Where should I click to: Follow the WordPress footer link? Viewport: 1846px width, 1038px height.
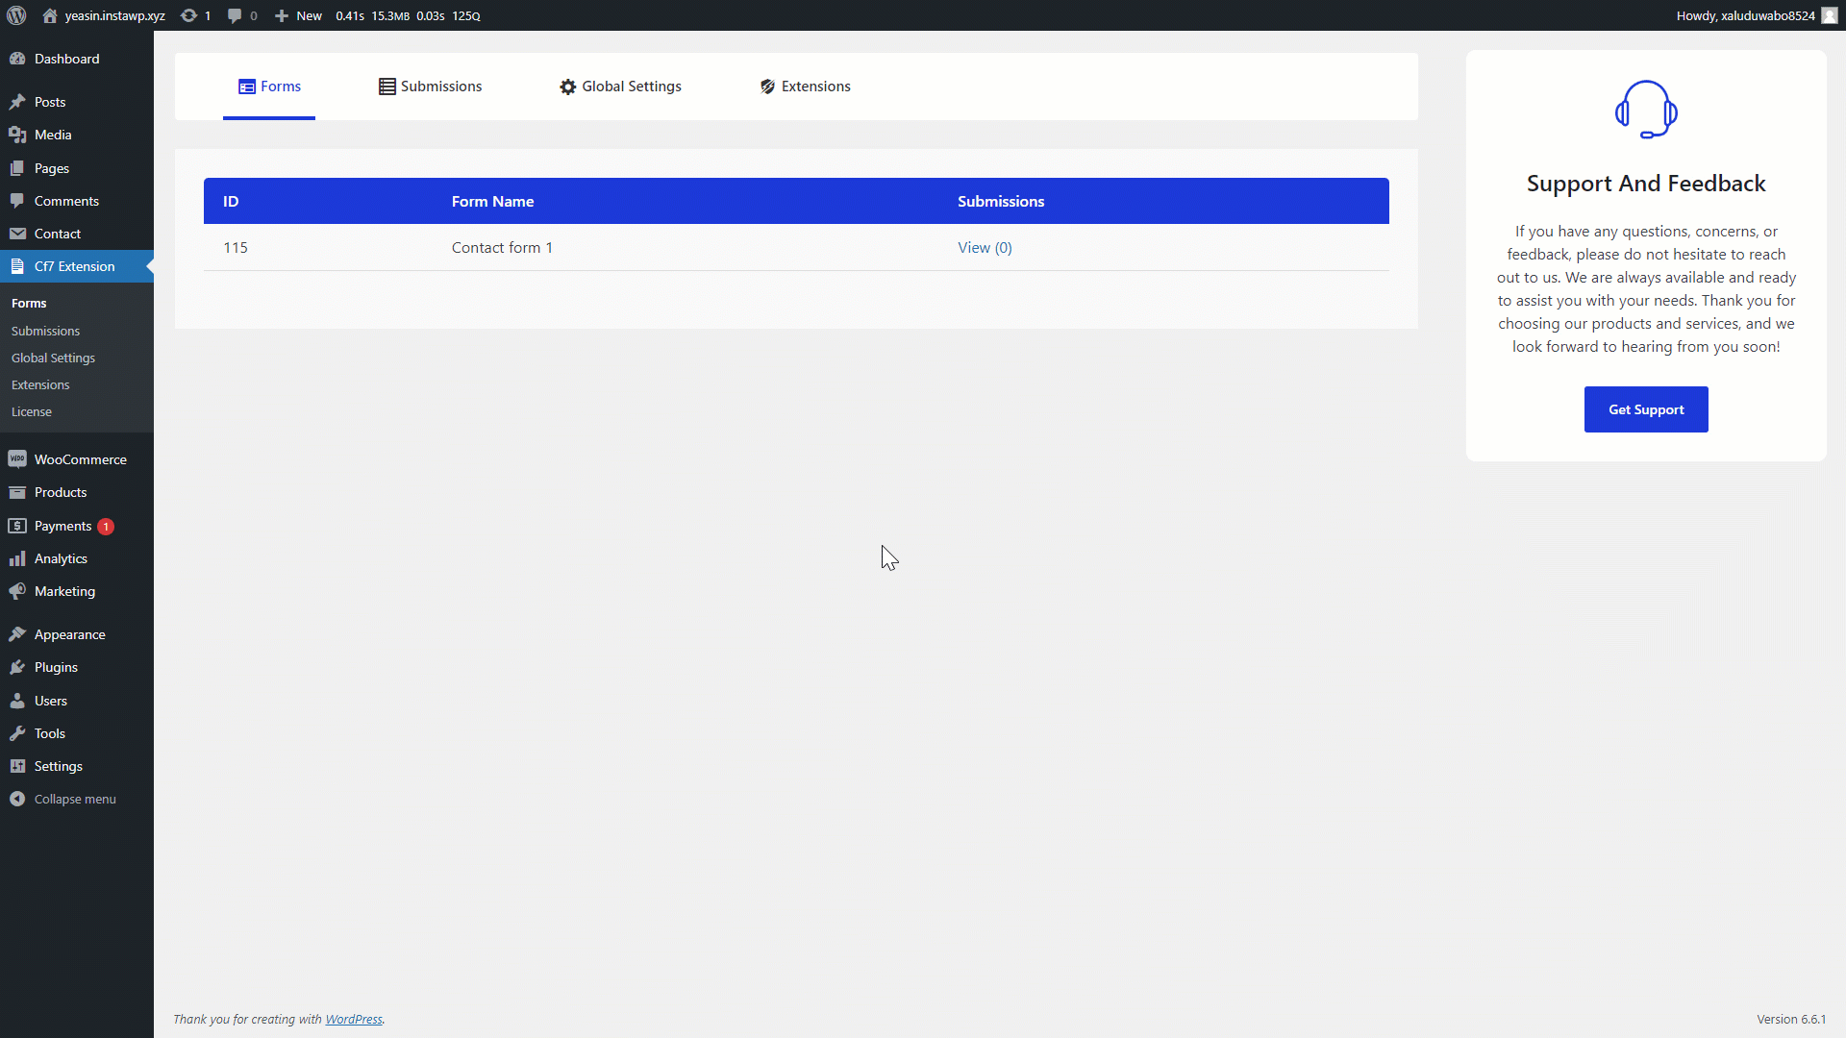point(353,1019)
